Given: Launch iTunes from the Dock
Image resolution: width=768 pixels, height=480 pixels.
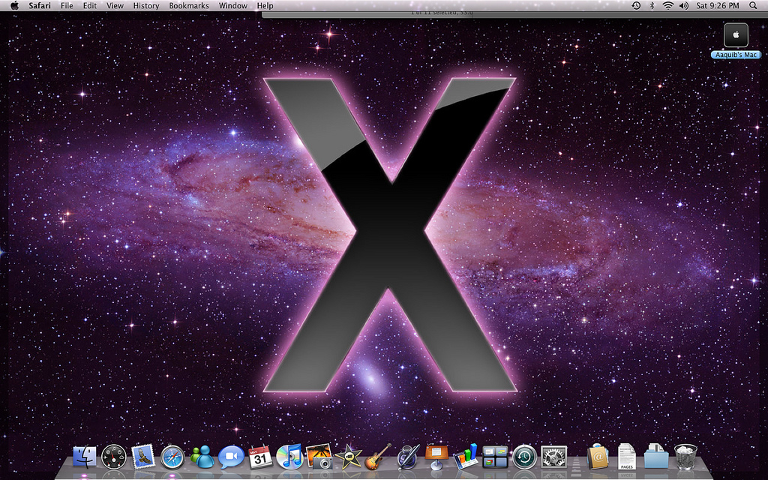Looking at the screenshot, I should click(289, 457).
